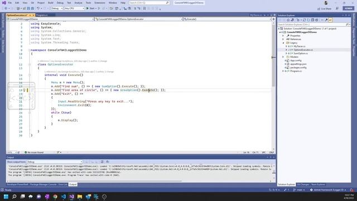Close the OptionsExecutor.cs tab

tap(33, 15)
